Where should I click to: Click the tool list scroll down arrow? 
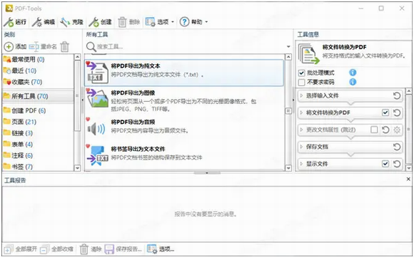[288, 168]
